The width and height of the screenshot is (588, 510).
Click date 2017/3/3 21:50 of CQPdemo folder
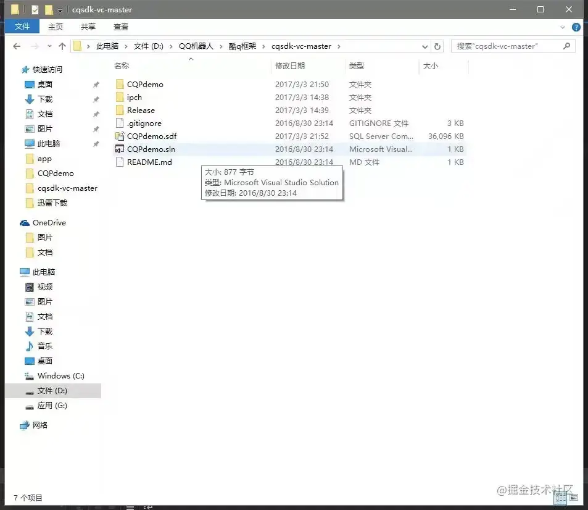[302, 85]
